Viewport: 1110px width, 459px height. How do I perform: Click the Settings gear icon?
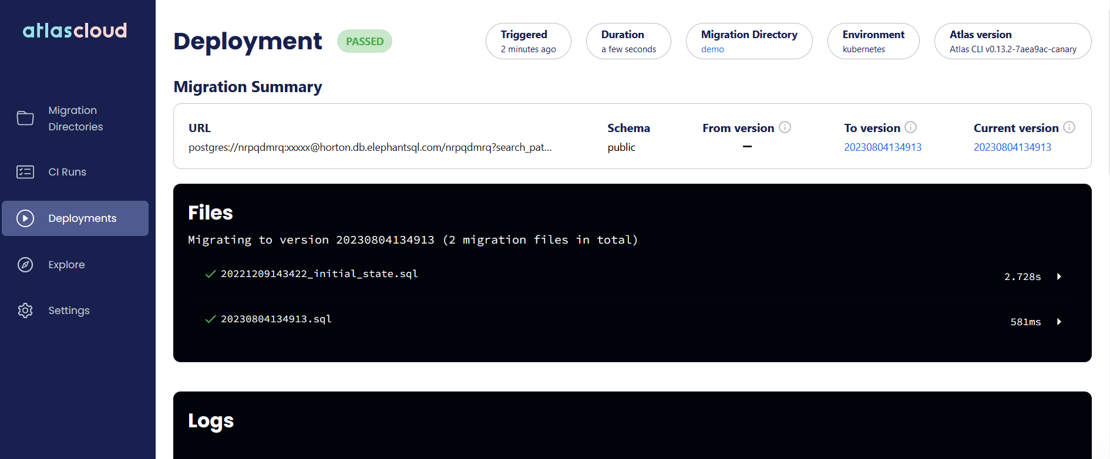[x=25, y=310]
